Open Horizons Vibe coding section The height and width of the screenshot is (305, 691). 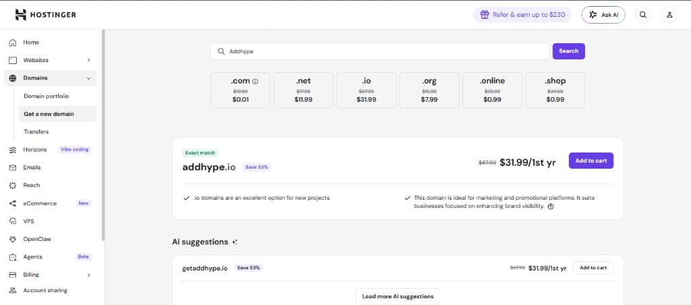coord(50,149)
